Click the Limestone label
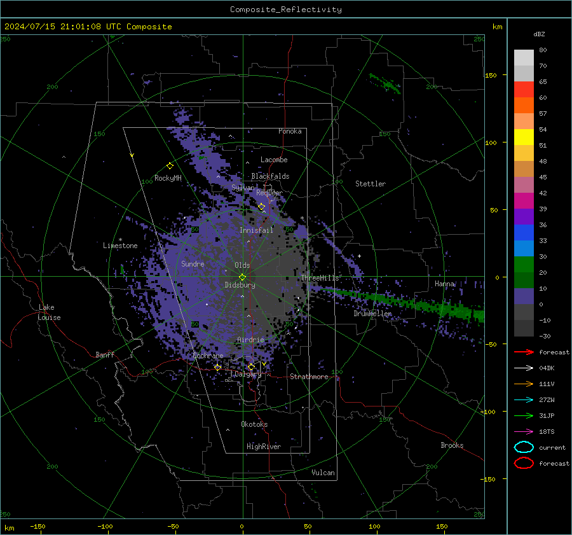Image resolution: width=572 pixels, height=535 pixels. (120, 246)
